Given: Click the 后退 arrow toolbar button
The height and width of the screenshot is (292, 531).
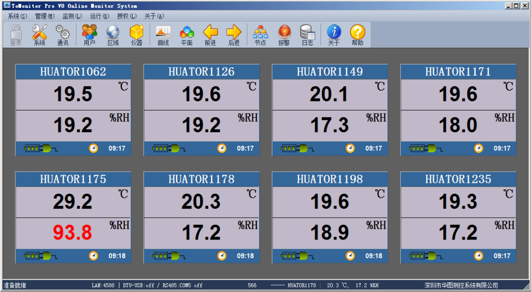Looking at the screenshot, I should [x=234, y=34].
